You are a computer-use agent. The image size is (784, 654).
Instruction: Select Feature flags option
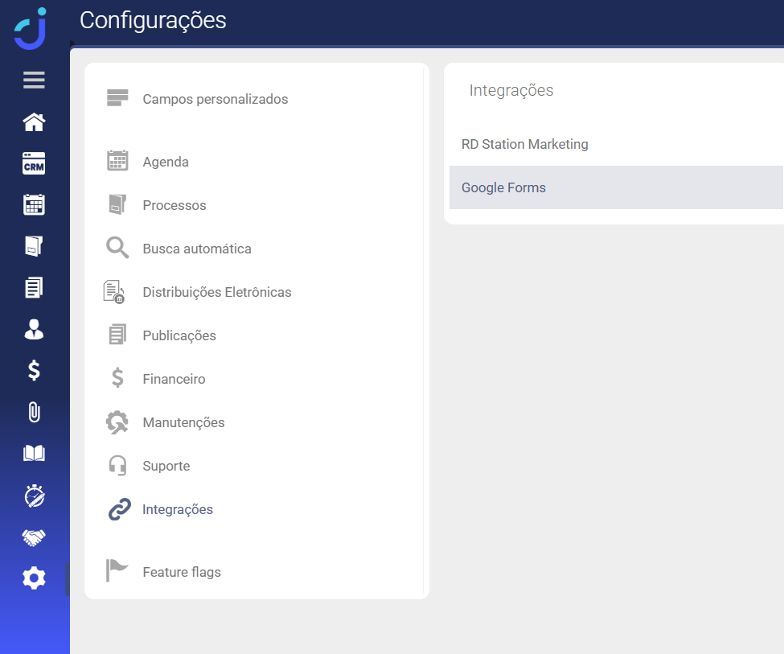(182, 573)
